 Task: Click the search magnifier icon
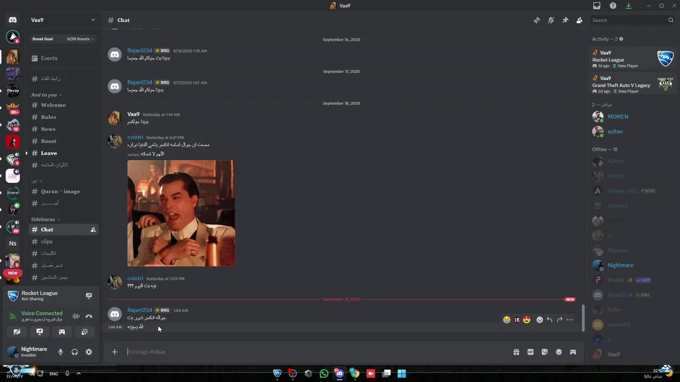[671, 20]
